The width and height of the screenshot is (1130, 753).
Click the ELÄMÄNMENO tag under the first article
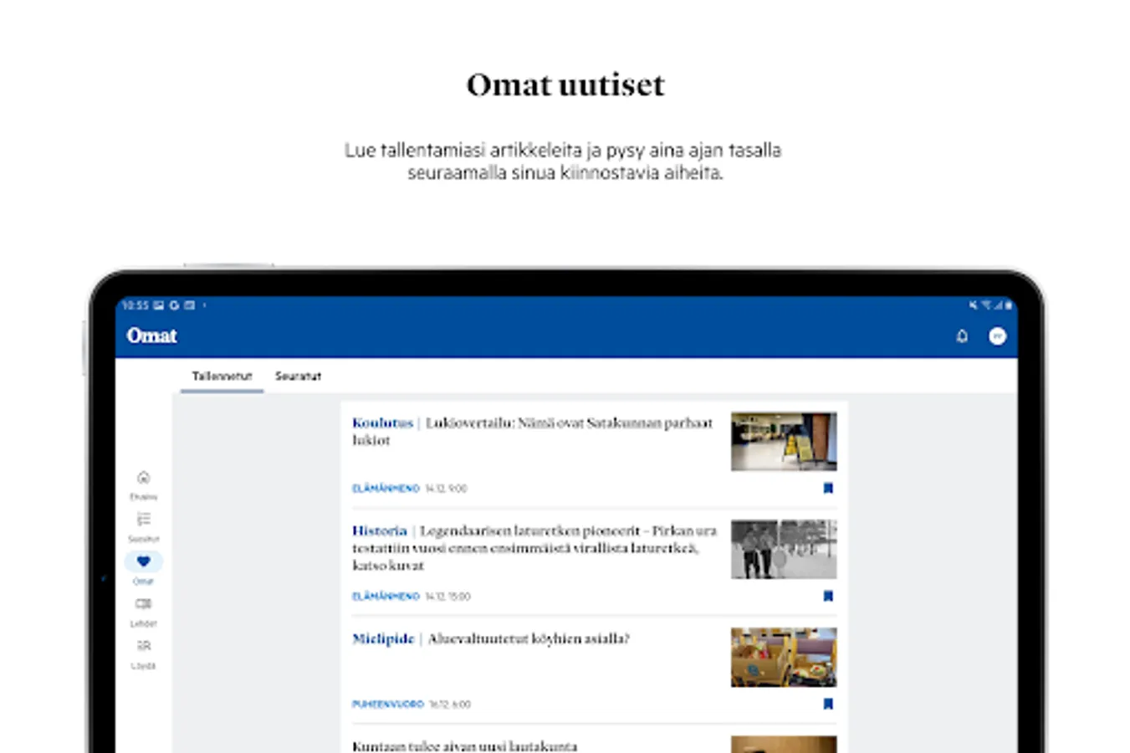tap(385, 488)
